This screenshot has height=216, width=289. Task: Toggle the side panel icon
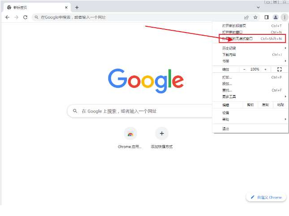[267, 17]
